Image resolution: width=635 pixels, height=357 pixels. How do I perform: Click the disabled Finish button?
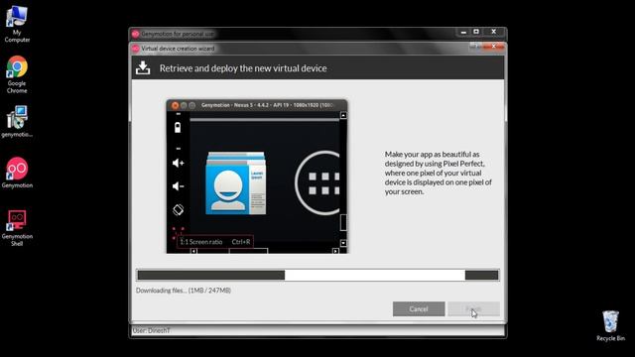[473, 308]
